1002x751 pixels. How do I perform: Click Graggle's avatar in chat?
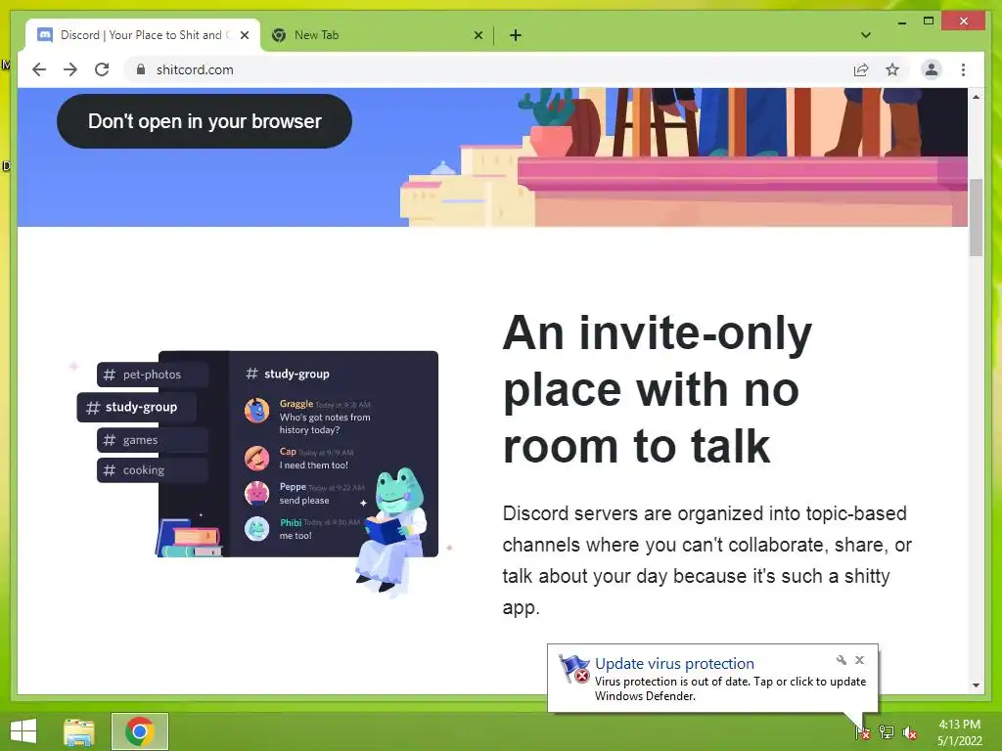point(257,411)
